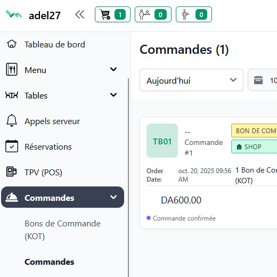Click the blue status dot
This screenshot has width=277, height=277.
(x=149, y=218)
